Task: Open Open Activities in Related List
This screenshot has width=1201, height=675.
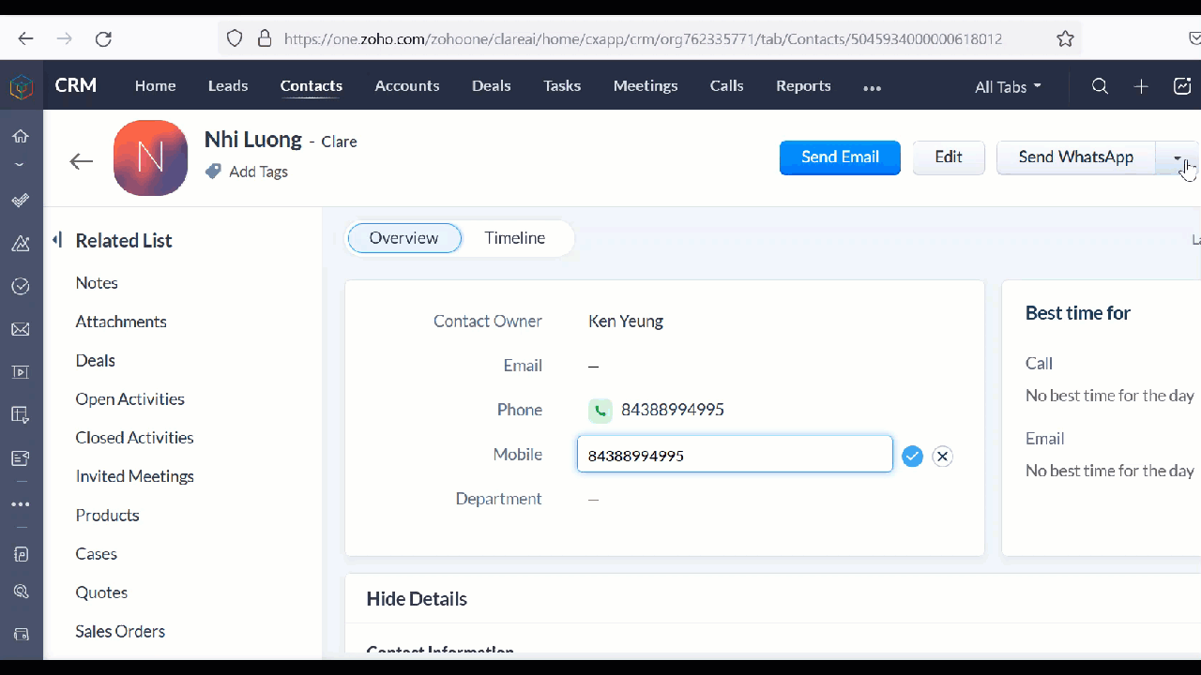Action: click(x=130, y=399)
